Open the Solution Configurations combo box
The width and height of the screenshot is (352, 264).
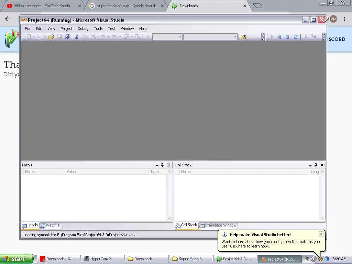click(x=167, y=37)
